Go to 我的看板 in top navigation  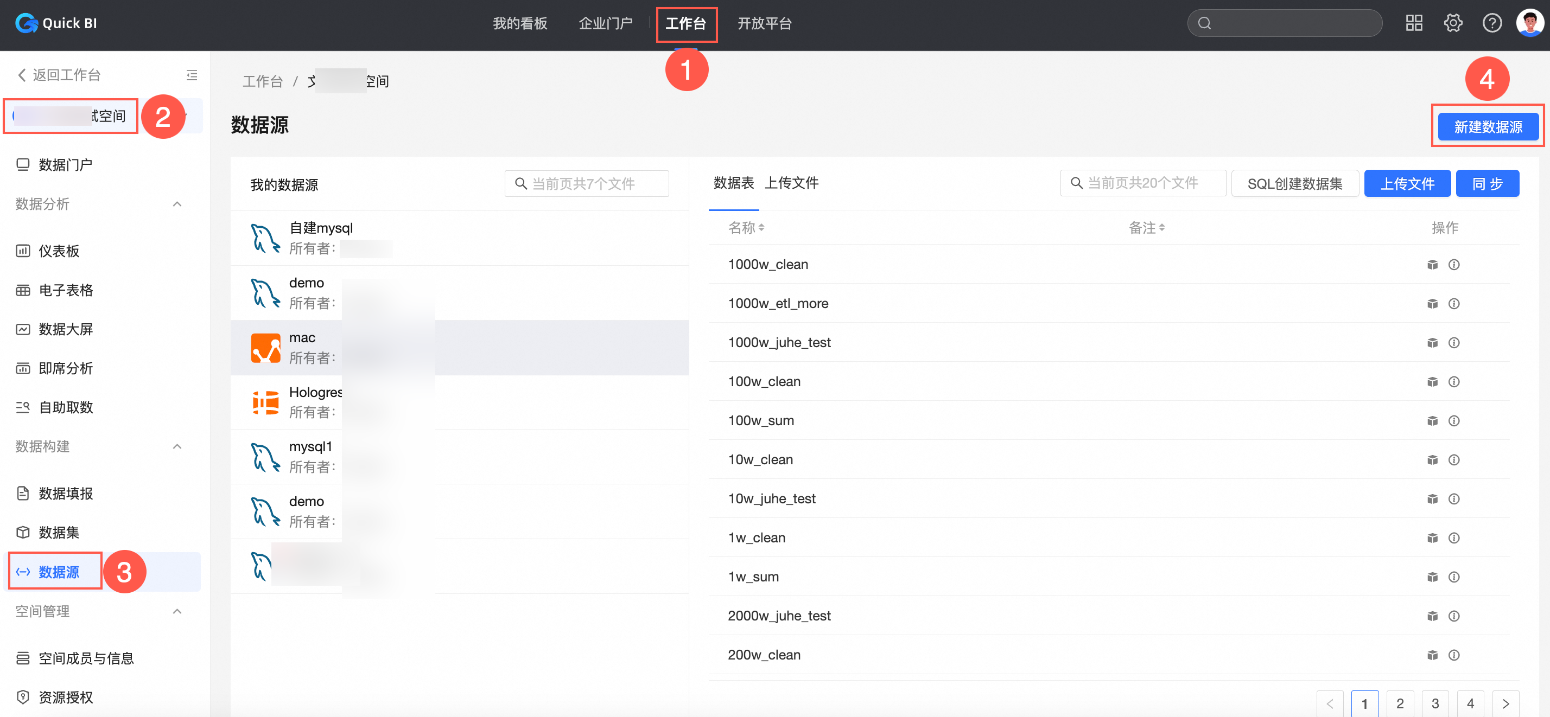(520, 23)
